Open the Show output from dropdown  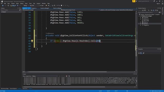(x=45, y=76)
